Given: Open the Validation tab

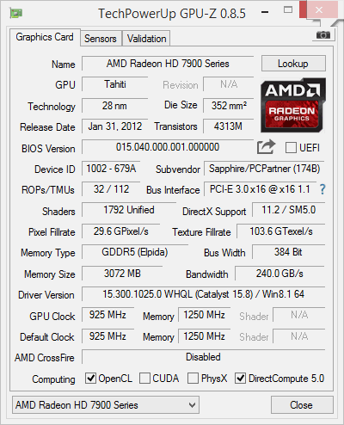Looking at the screenshot, I should (146, 39).
